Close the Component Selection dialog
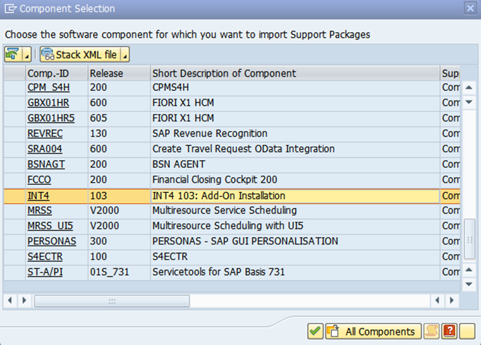 (470, 8)
